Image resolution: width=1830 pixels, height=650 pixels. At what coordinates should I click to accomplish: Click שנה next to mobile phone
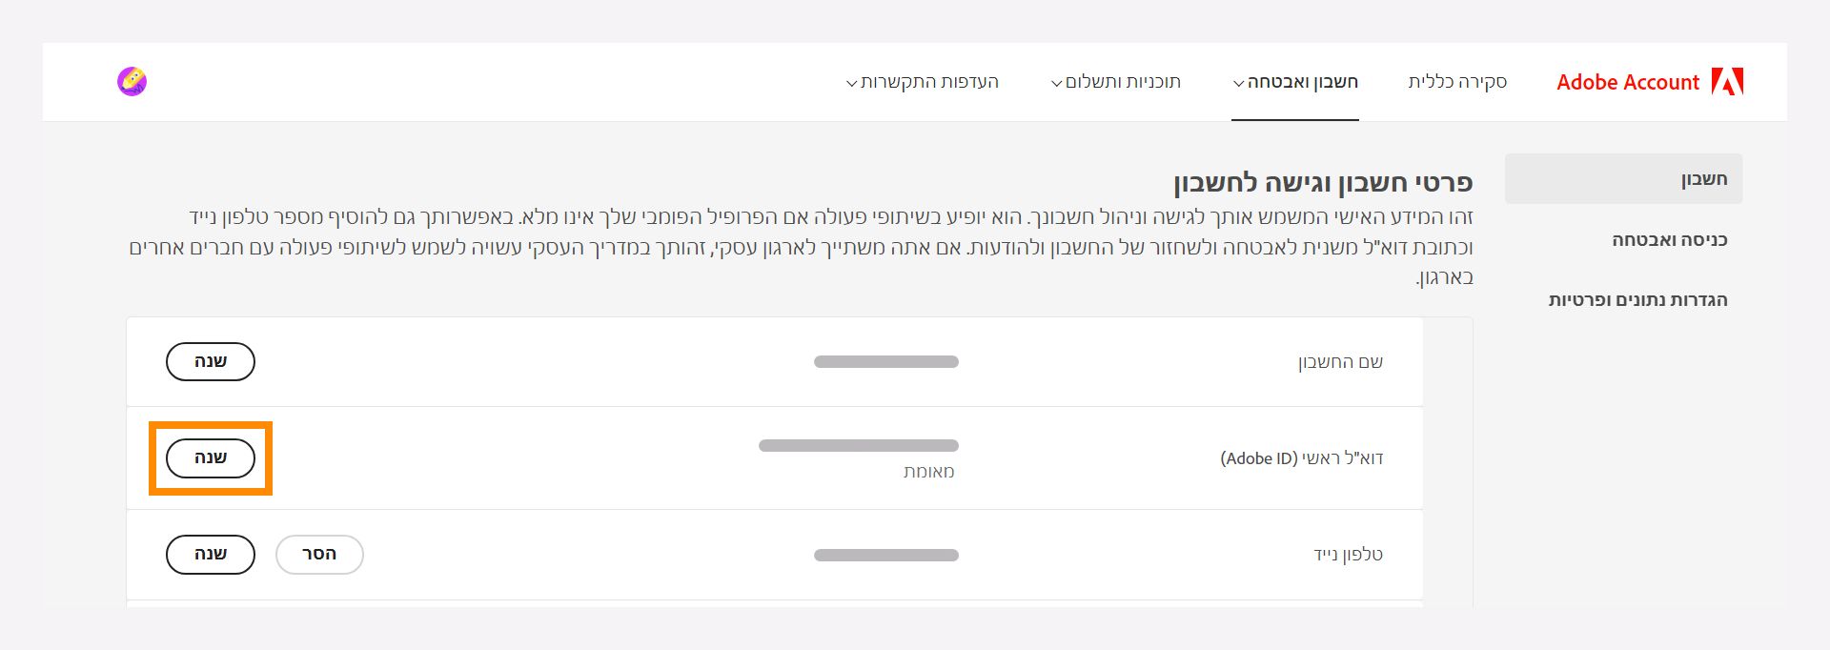point(210,554)
